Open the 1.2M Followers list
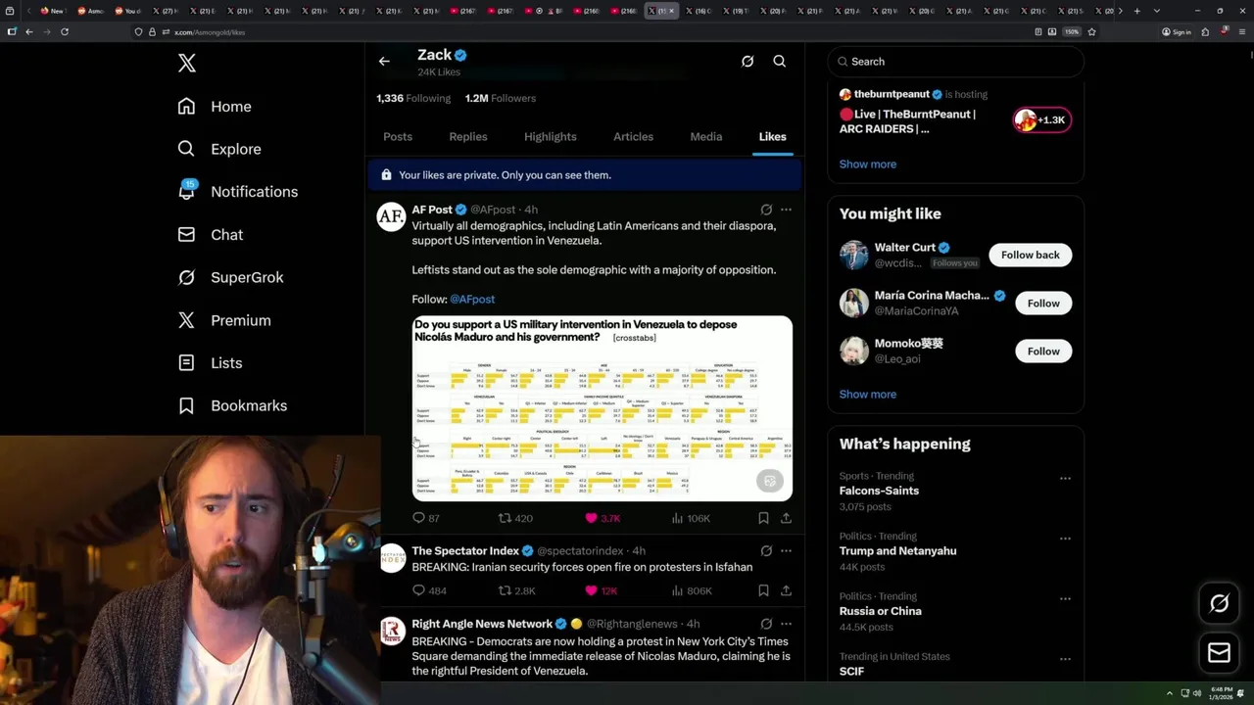Viewport: 1254px width, 705px height. (501, 98)
